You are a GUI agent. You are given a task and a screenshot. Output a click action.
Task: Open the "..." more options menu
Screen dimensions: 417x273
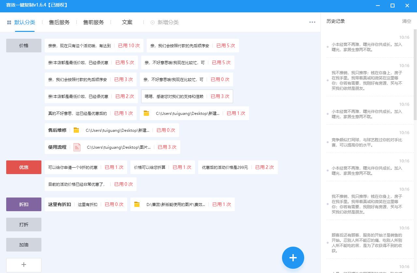pos(312,22)
